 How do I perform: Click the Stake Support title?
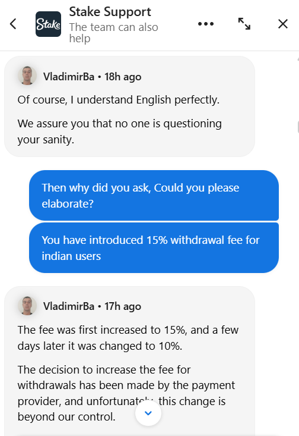click(x=110, y=12)
